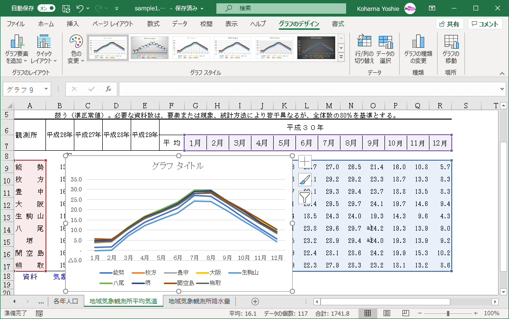Toggle the 自動保存 switch
Image resolution: width=509 pixels, height=319 pixels.
46,8
